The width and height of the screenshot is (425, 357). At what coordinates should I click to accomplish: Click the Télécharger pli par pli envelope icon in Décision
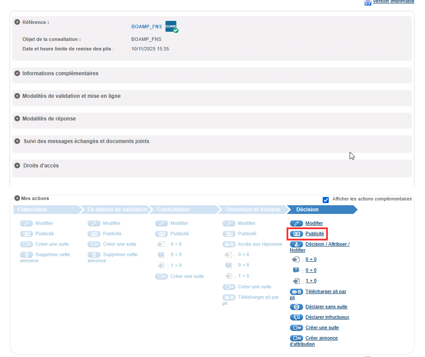point(297,292)
